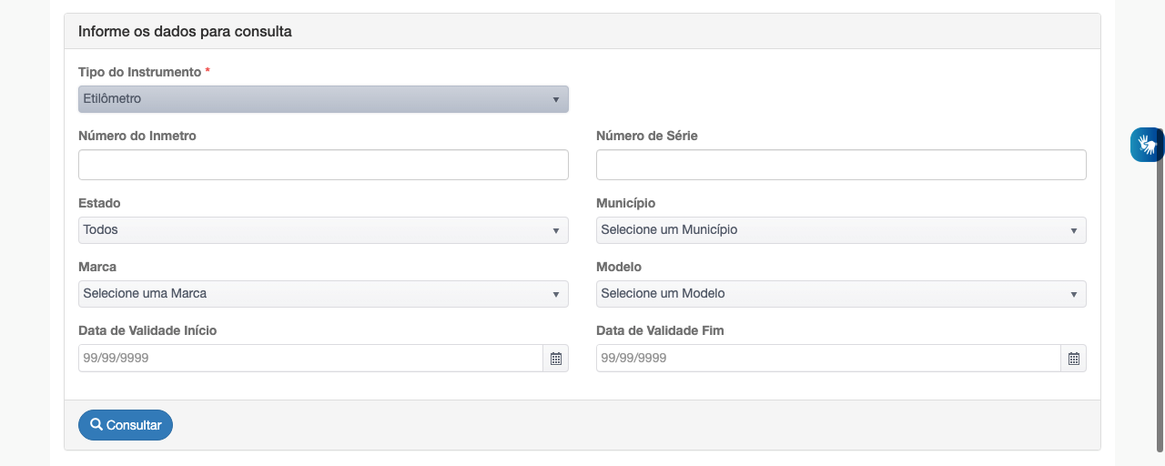Expand the Tipo do Instrumento dropdown
This screenshot has height=466, width=1165.
[323, 99]
